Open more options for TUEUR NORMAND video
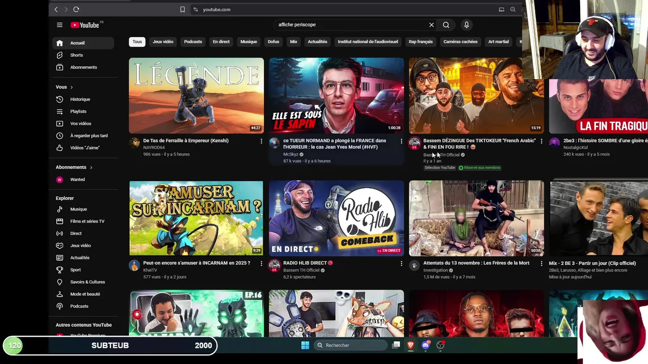 tap(401, 141)
